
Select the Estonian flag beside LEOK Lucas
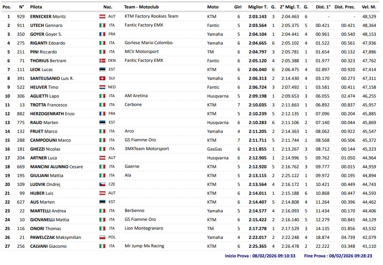(102, 69)
